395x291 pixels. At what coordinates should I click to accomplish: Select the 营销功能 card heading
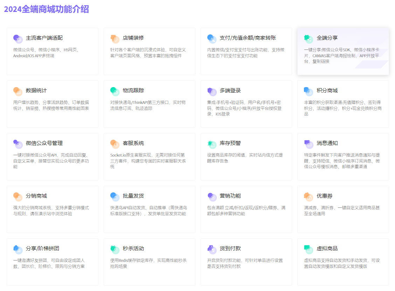coord(230,196)
